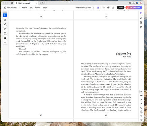Click Find text, tools, or help field

point(83,8)
